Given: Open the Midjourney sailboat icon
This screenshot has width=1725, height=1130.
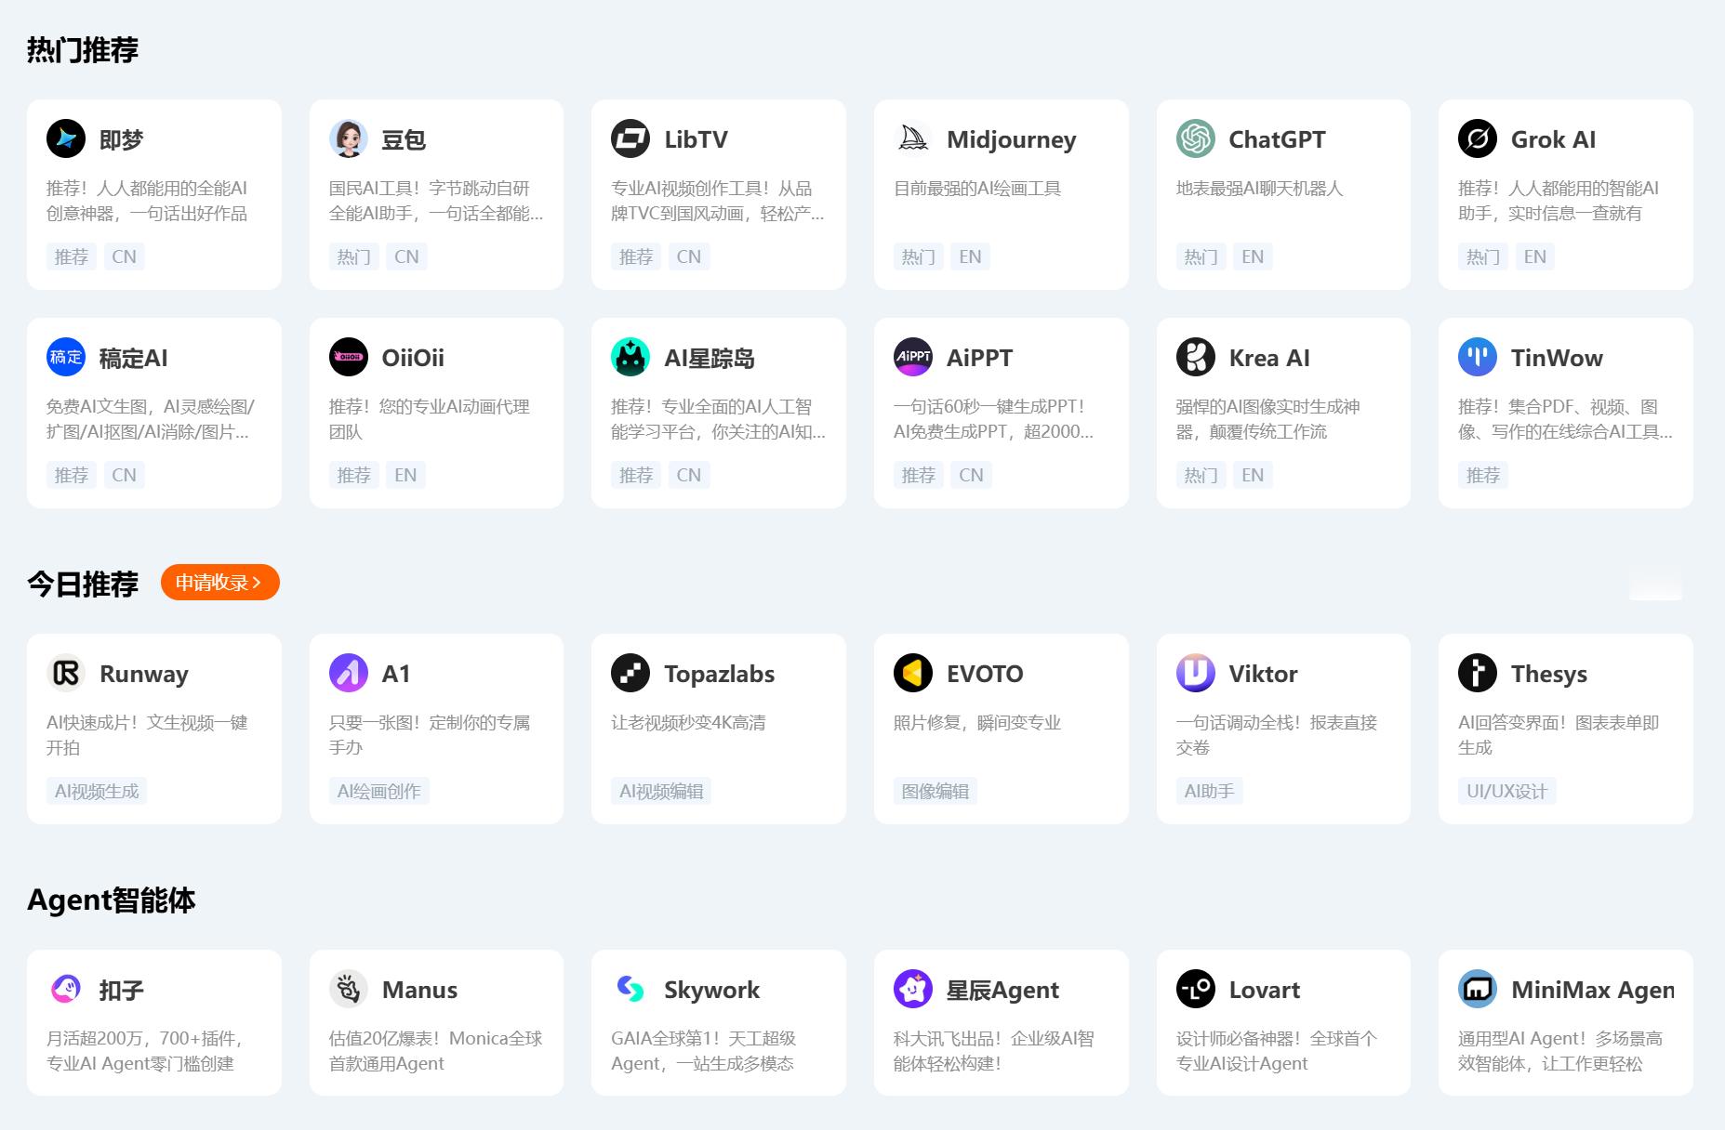Looking at the screenshot, I should [x=913, y=138].
